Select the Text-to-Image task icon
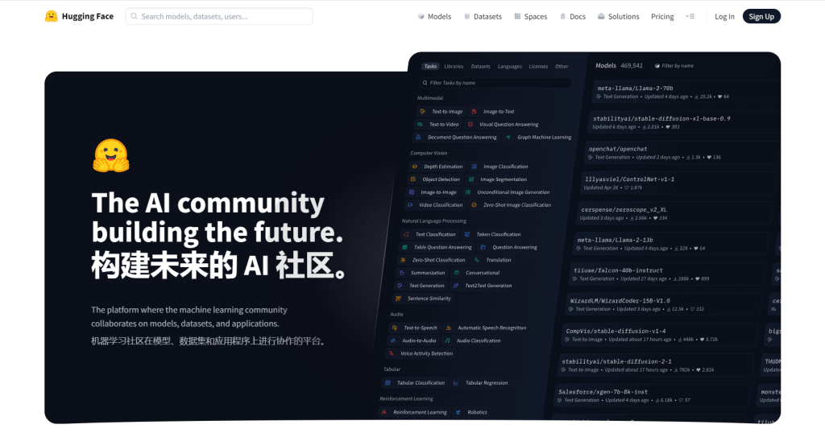 pyautogui.click(x=422, y=112)
